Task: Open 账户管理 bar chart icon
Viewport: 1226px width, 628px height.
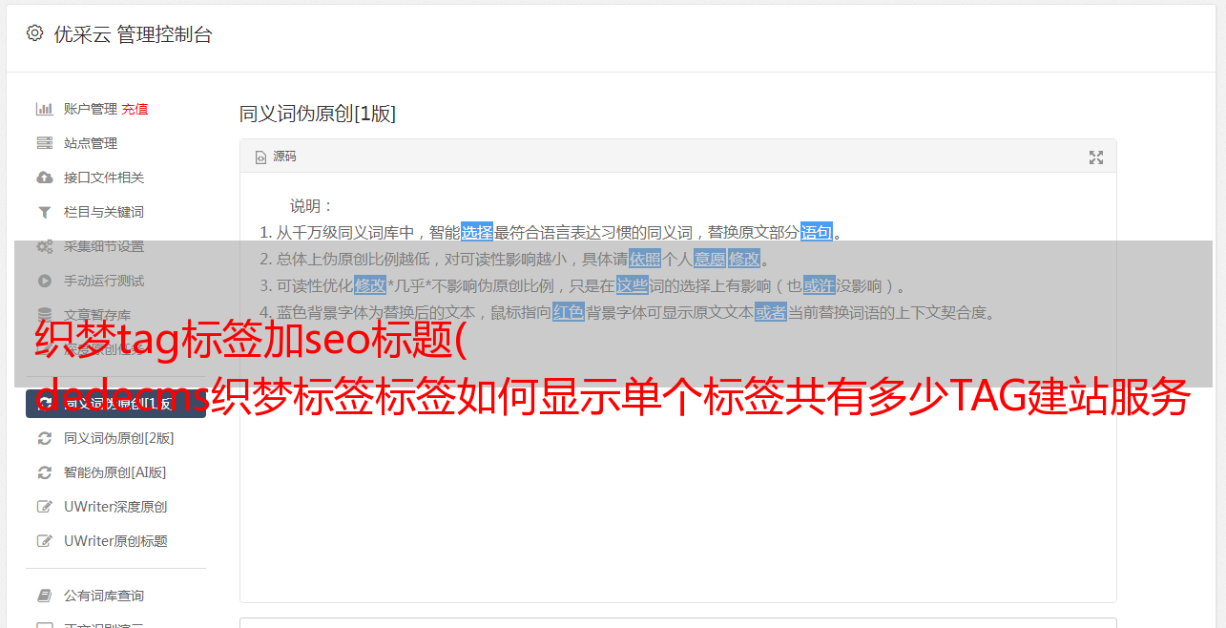Action: tap(44, 109)
